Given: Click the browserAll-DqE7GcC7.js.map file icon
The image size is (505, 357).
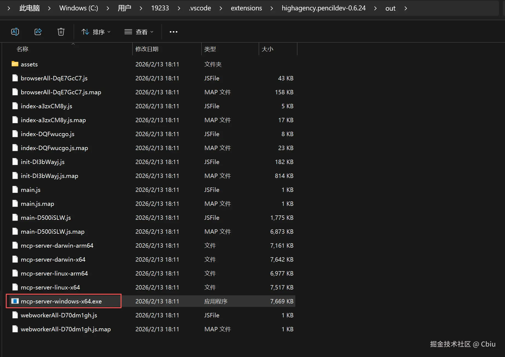Looking at the screenshot, I should tap(15, 92).
